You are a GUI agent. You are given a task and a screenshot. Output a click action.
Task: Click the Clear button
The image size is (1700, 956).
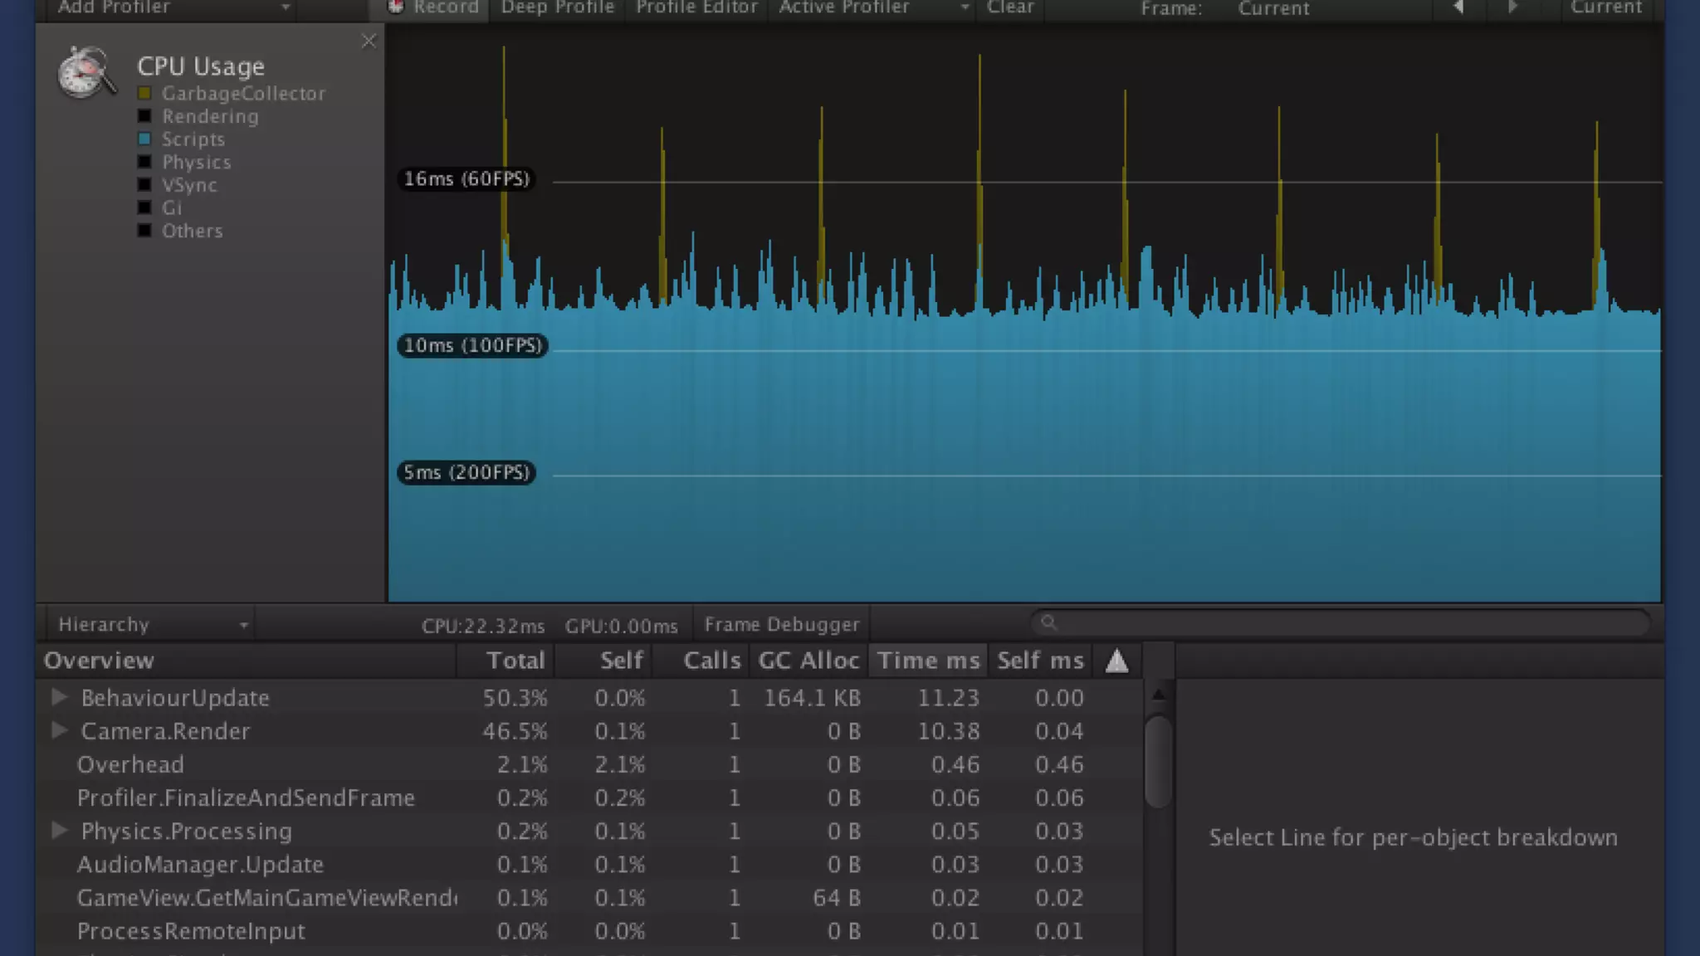pyautogui.click(x=1010, y=8)
